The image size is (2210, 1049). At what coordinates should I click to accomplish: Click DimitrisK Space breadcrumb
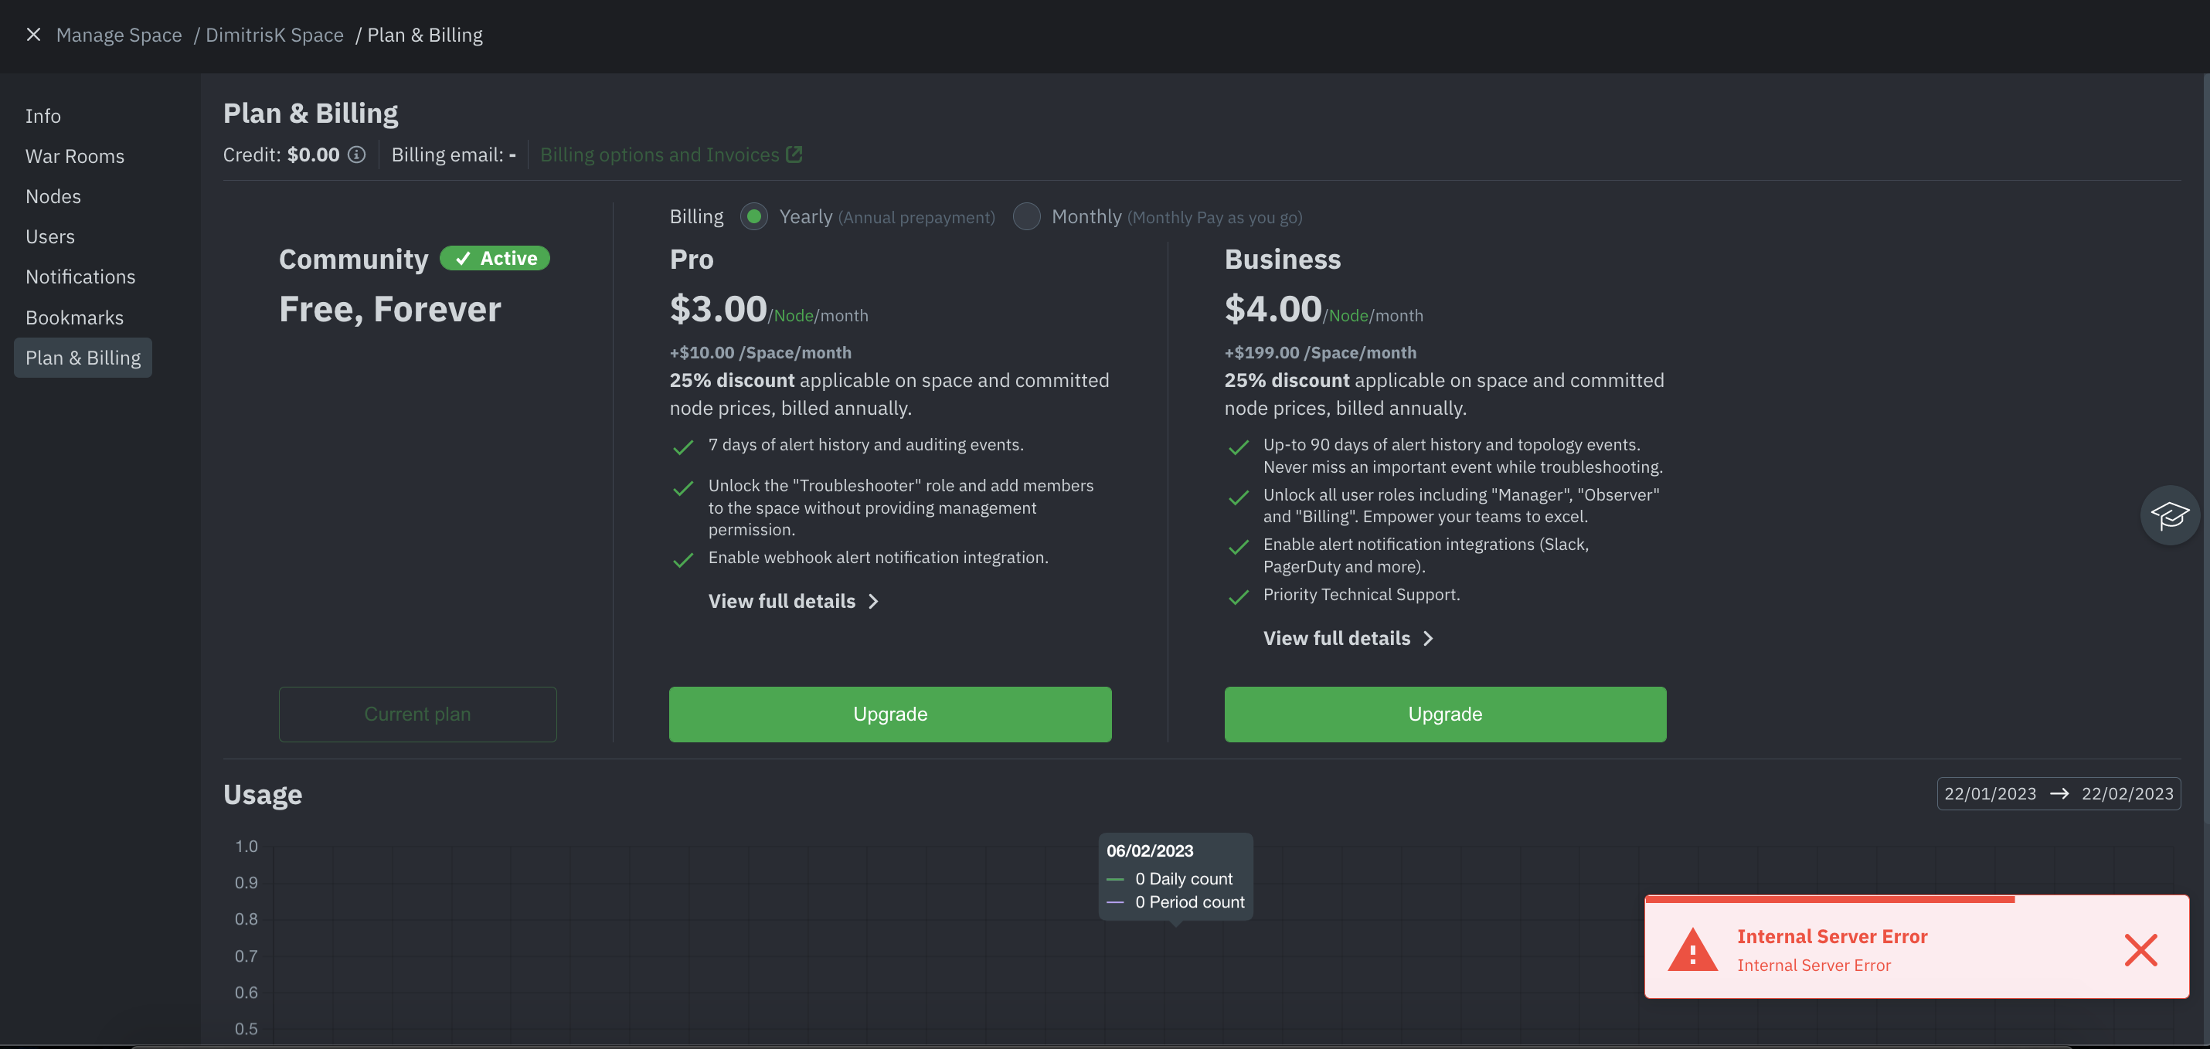click(274, 36)
